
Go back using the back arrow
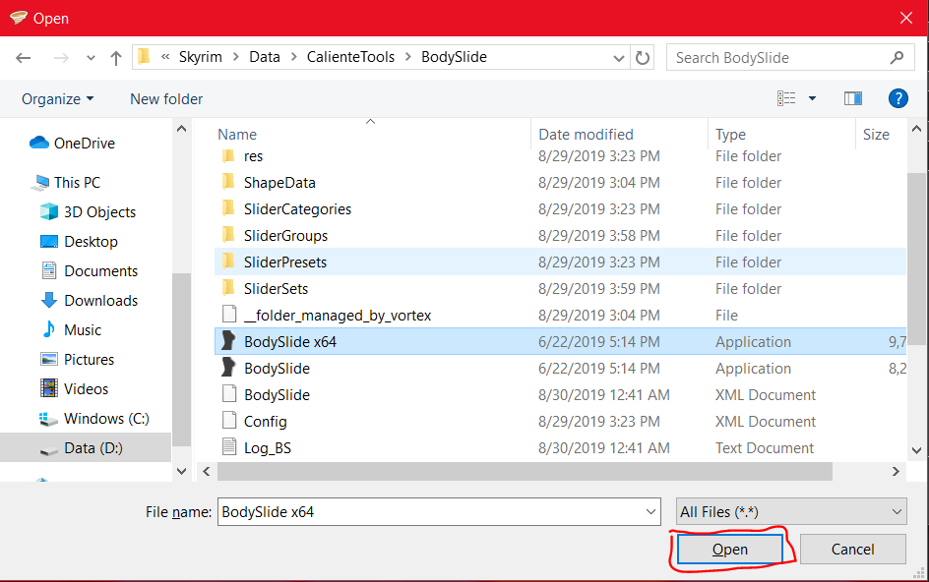tap(23, 58)
